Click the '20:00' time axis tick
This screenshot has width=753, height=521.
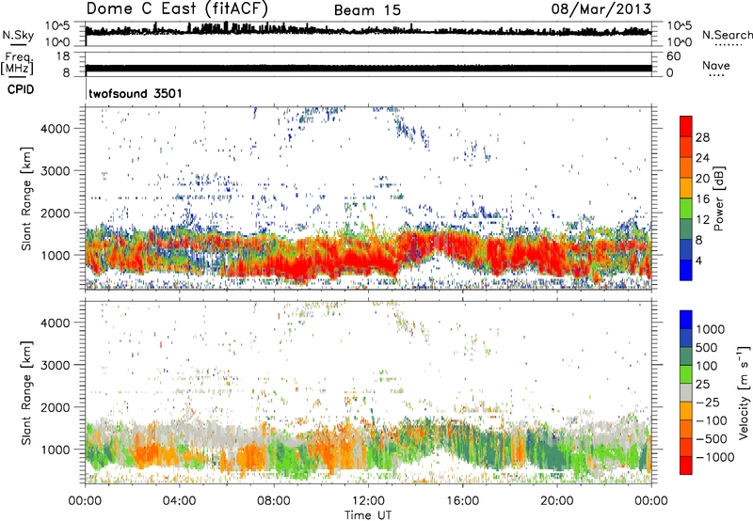[557, 501]
